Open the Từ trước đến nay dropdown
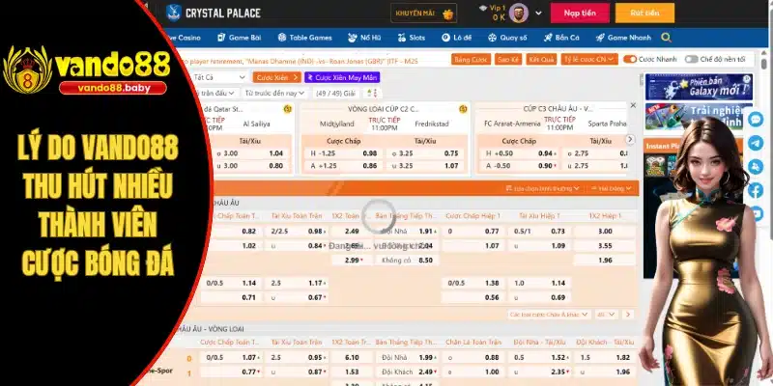 274,93
